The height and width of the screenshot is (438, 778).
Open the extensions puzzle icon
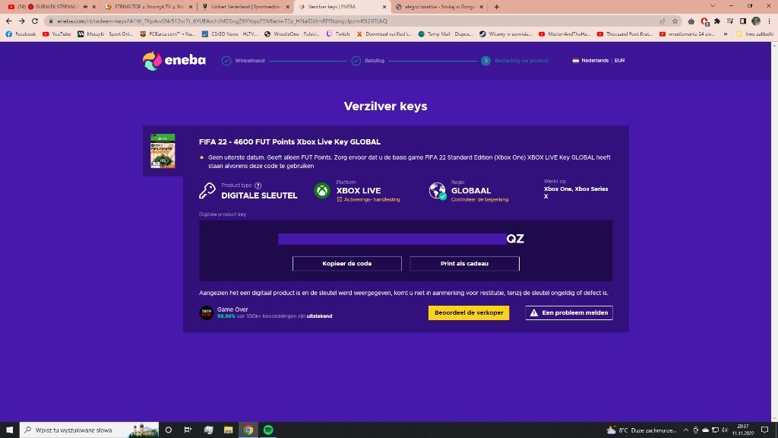pyautogui.click(x=717, y=21)
